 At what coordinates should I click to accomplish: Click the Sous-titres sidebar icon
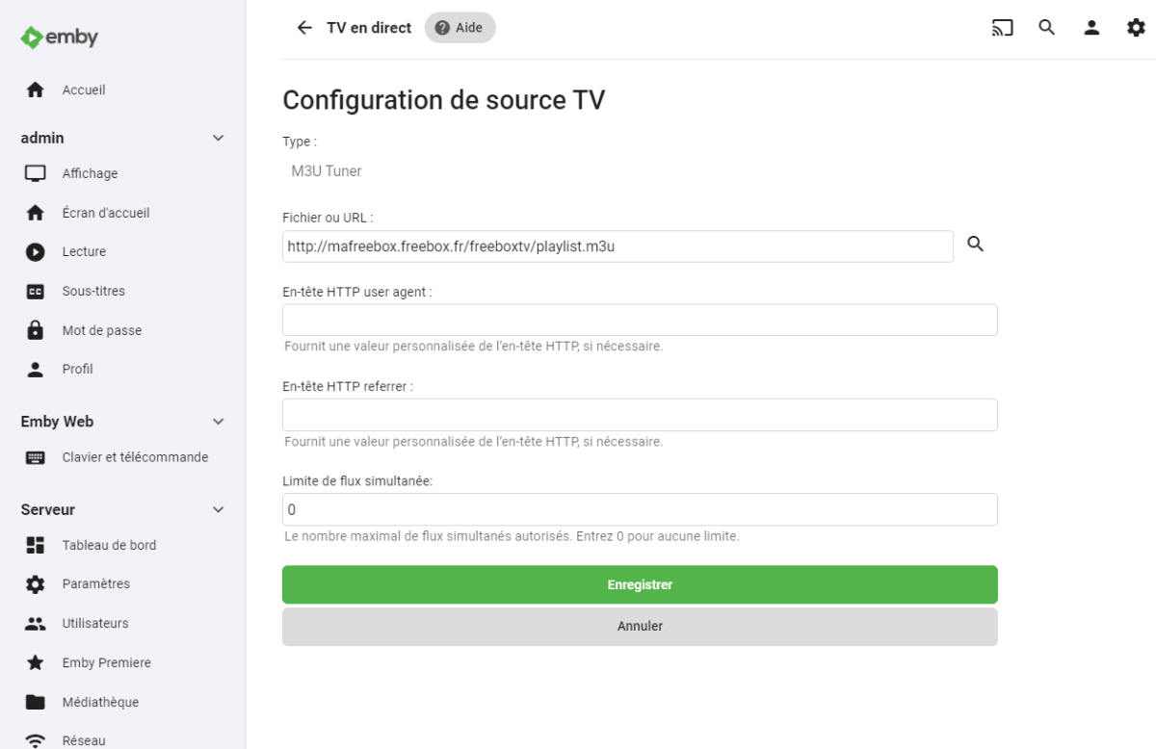pyautogui.click(x=36, y=292)
